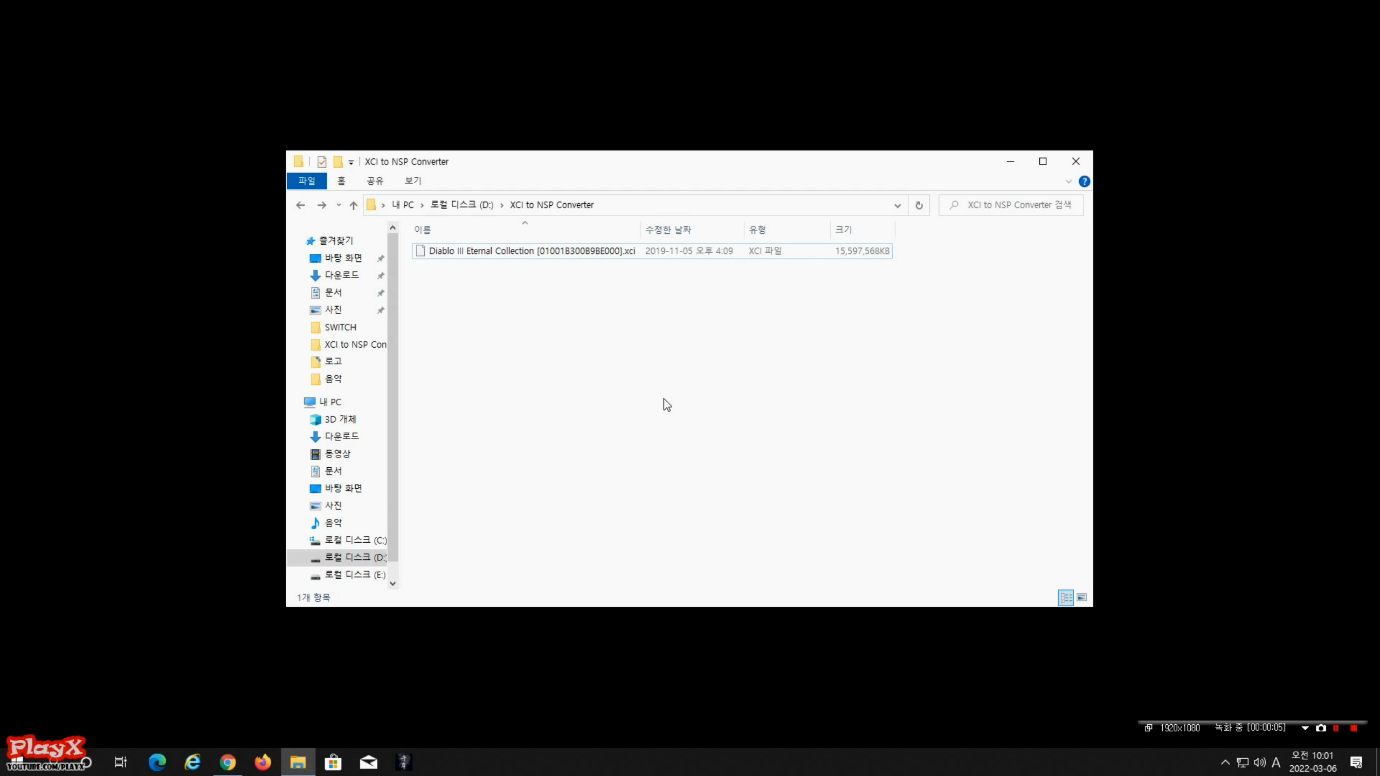Click the New folder quick access icon
The image size is (1380, 776).
[x=338, y=162]
